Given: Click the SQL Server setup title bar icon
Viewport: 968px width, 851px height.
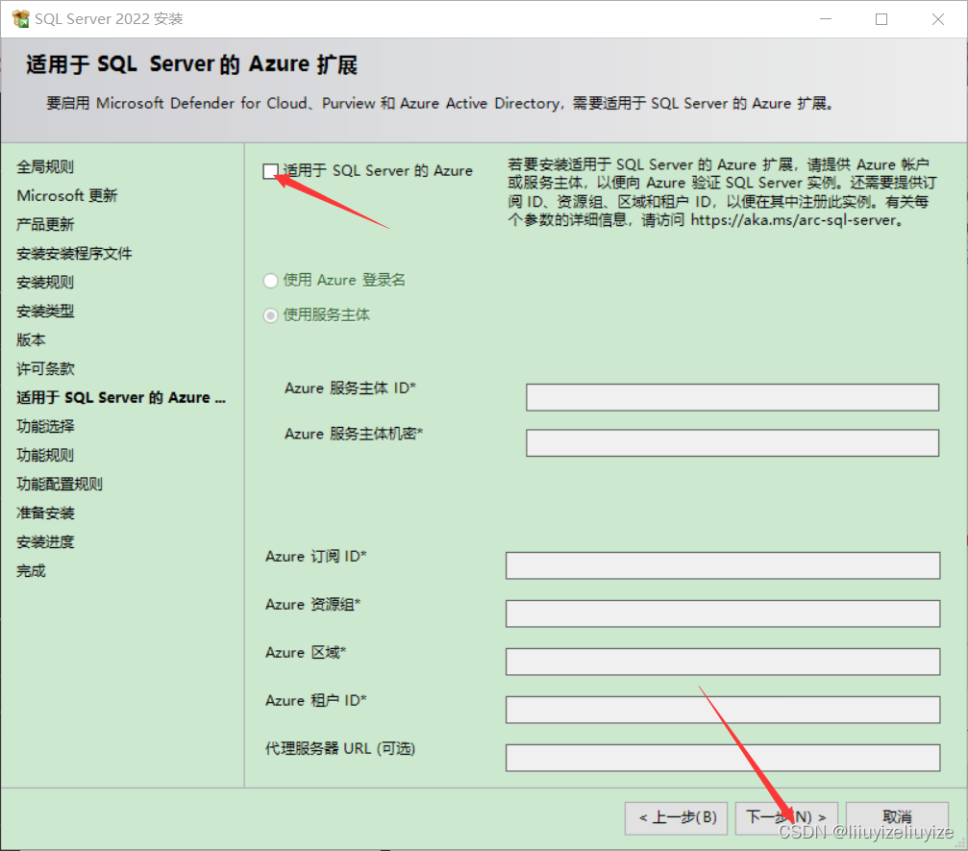Looking at the screenshot, I should (20, 18).
